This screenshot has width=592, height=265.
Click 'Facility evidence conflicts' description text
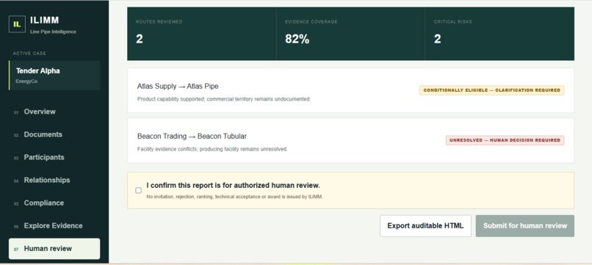212,149
